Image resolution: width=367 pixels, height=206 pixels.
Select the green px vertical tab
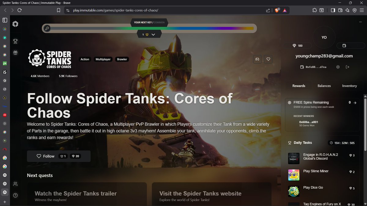coord(5,63)
